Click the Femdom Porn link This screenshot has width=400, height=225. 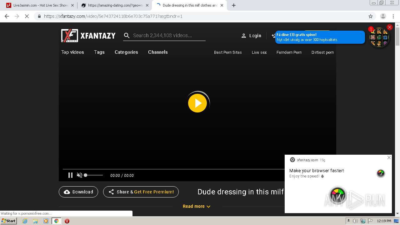(289, 52)
